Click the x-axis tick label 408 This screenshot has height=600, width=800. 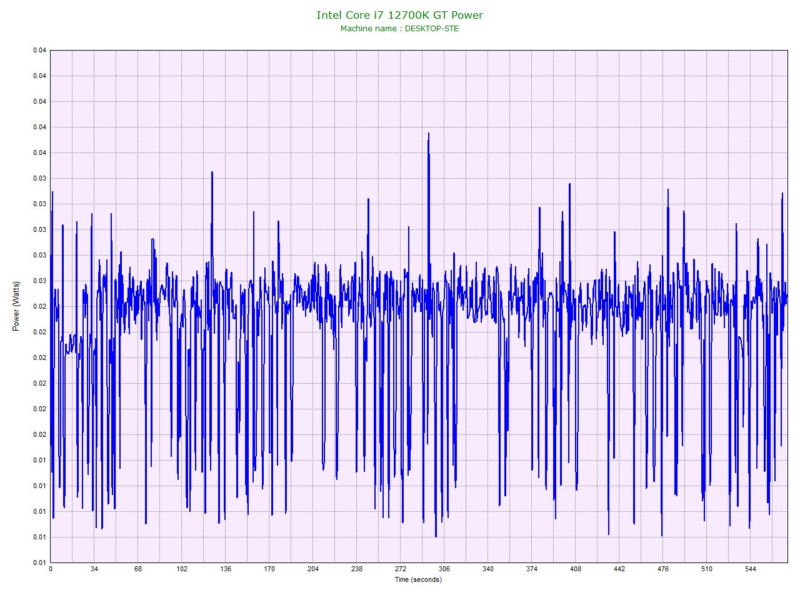[576, 569]
